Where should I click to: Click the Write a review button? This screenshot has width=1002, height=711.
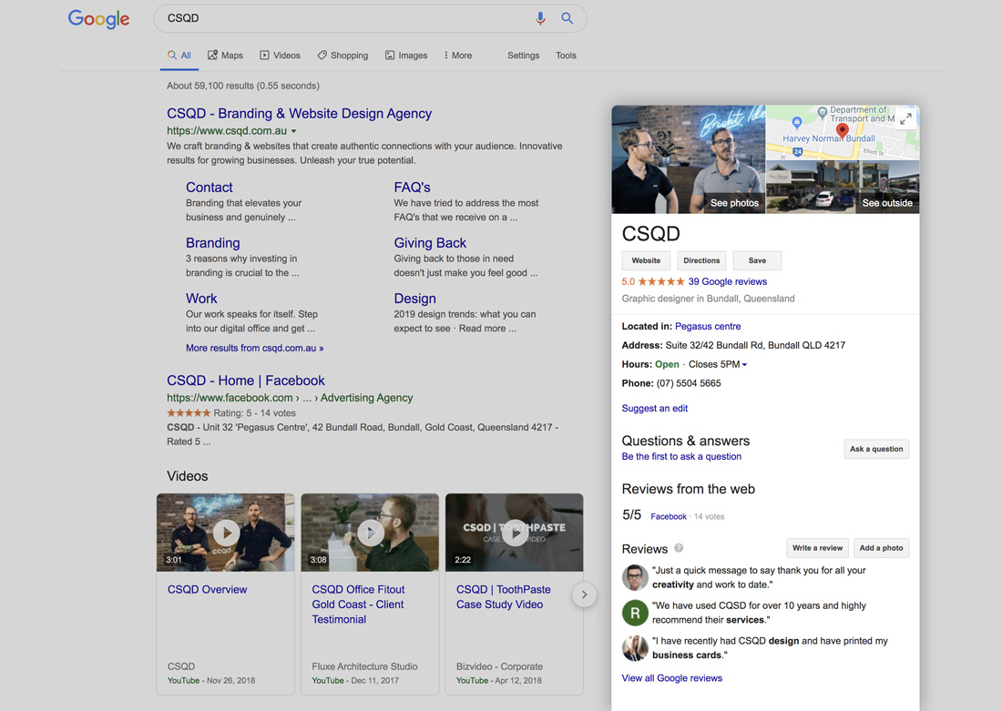pyautogui.click(x=817, y=548)
